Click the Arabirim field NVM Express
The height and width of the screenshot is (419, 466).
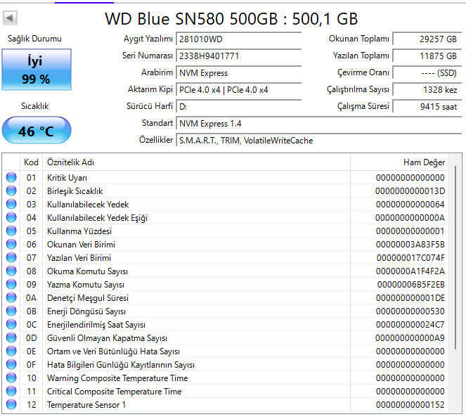pyautogui.click(x=239, y=73)
